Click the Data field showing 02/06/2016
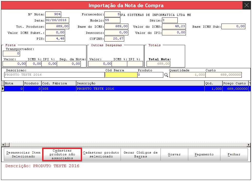Image resolution: width=252 pixels, height=181 pixels. (57, 20)
